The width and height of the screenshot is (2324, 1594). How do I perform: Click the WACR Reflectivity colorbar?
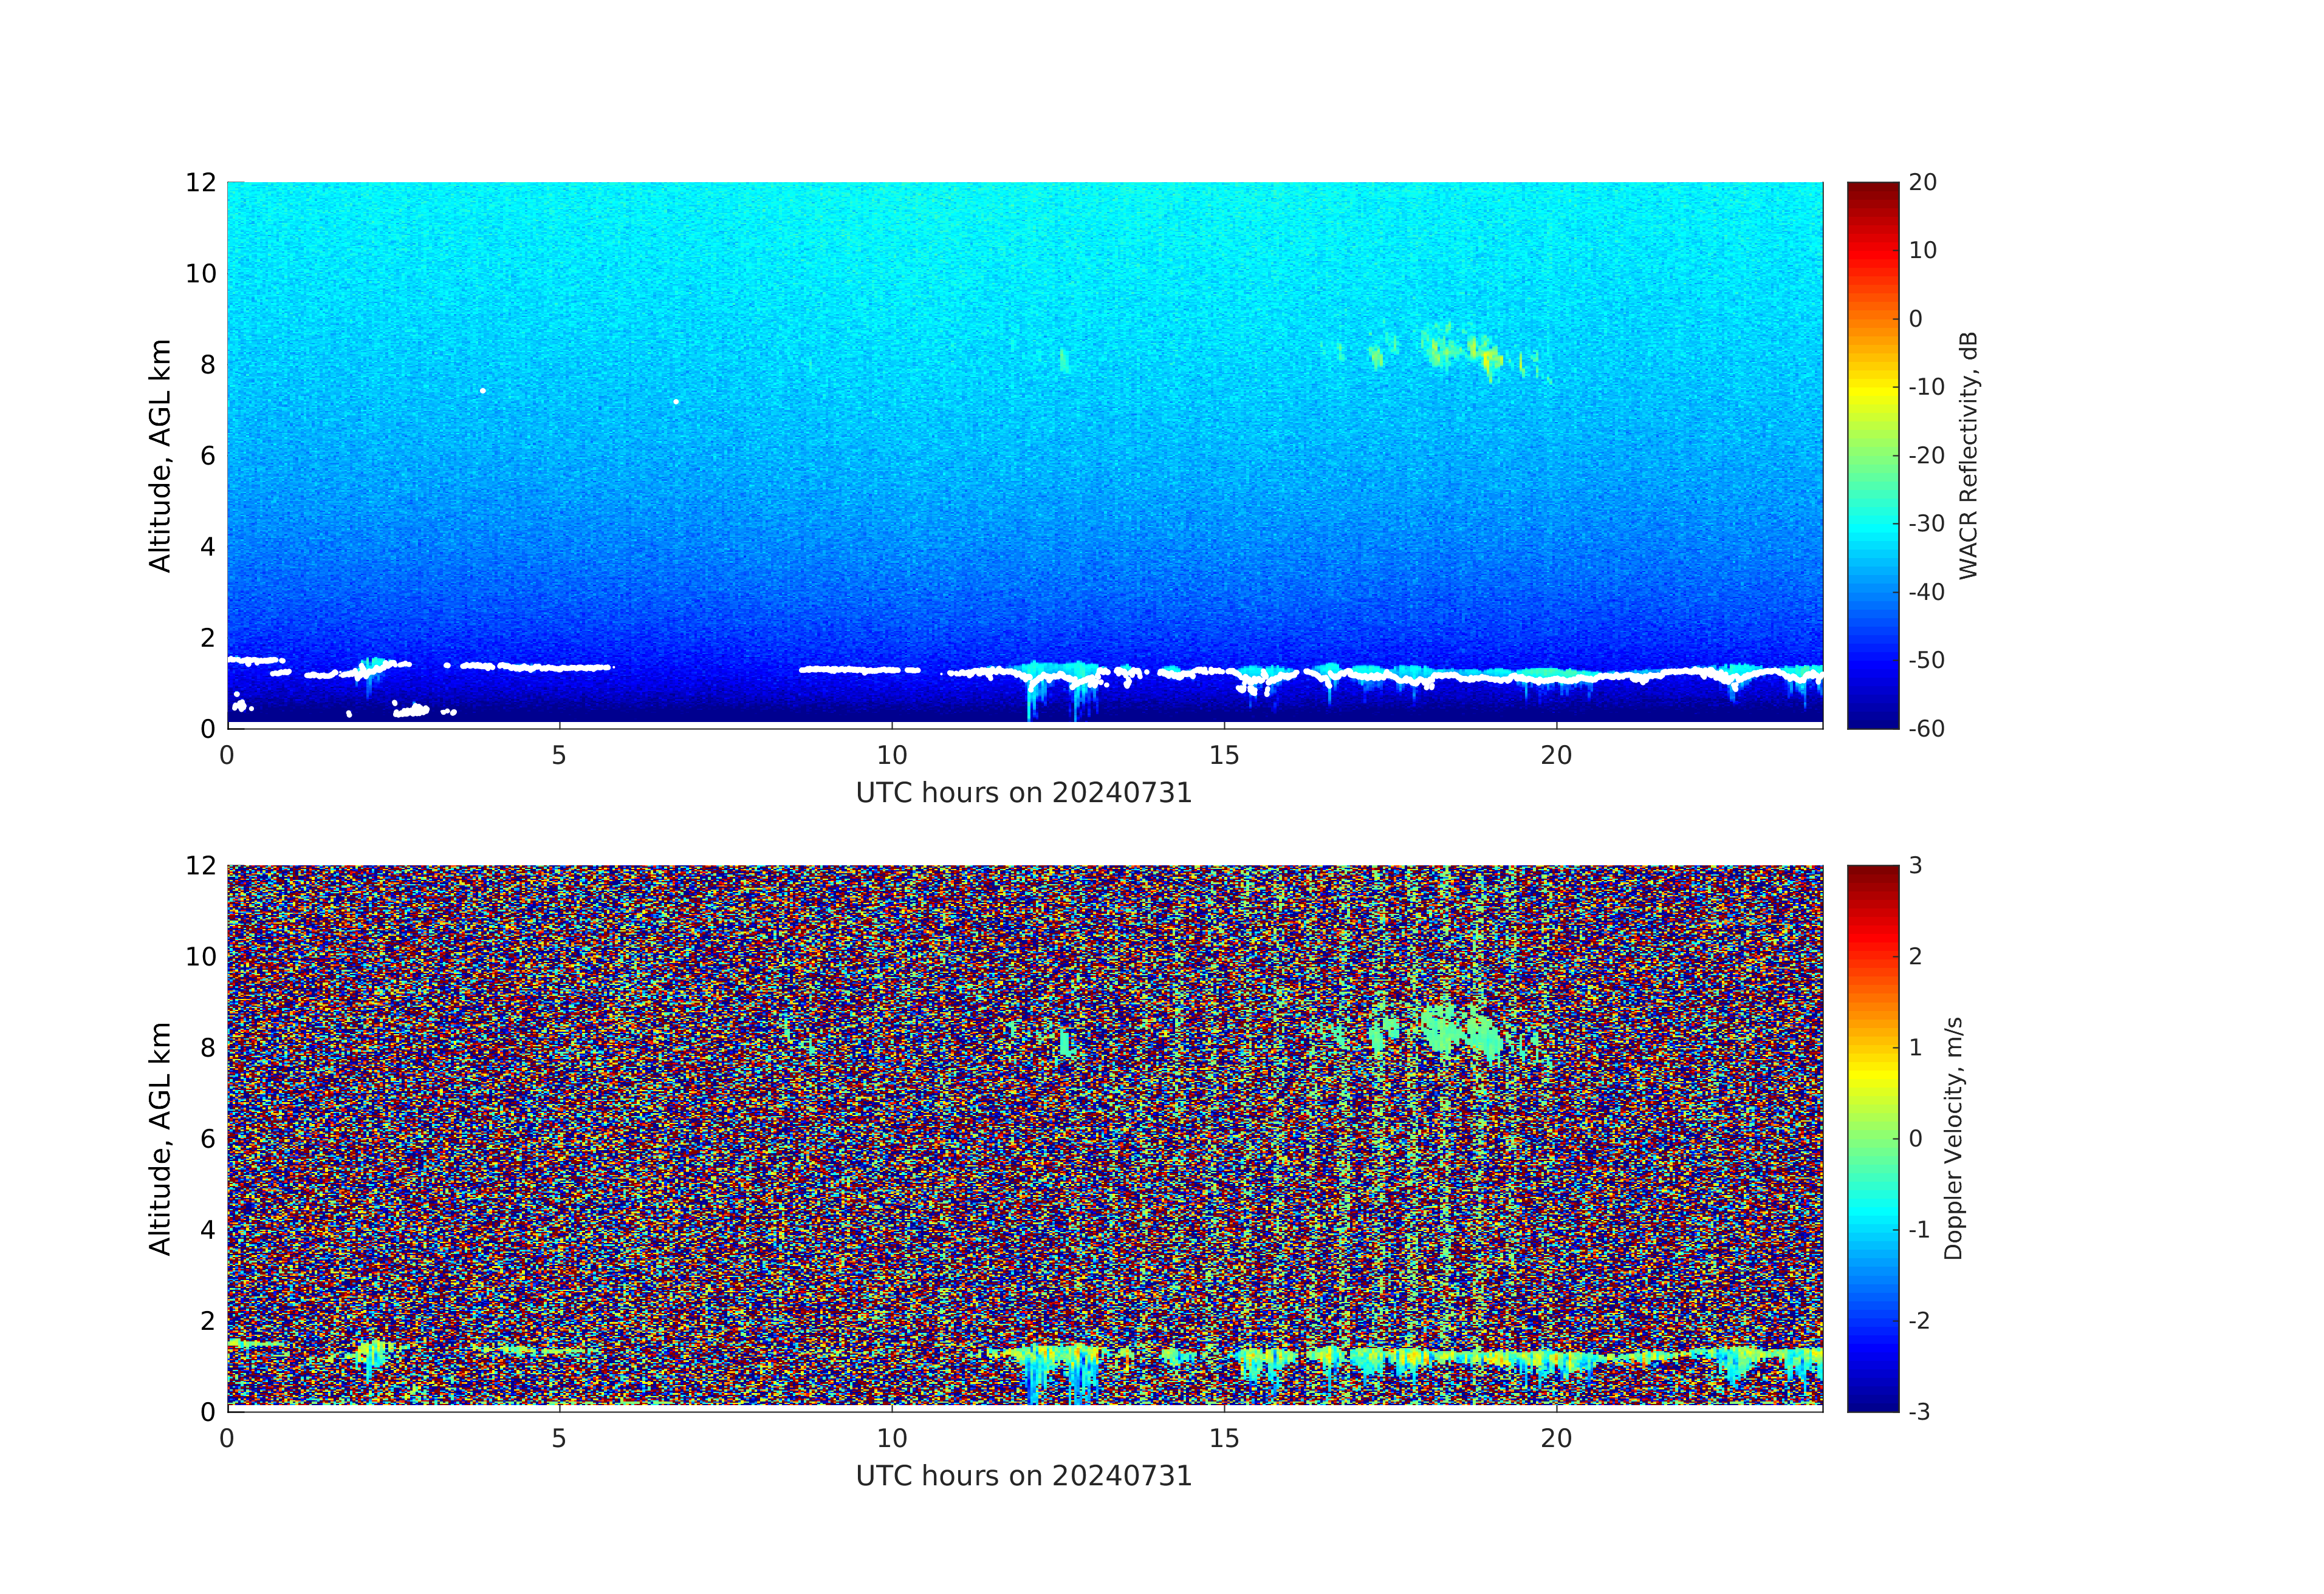click(1872, 455)
